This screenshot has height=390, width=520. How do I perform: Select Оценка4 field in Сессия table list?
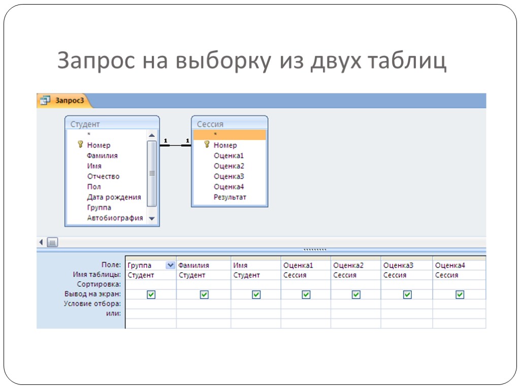(x=229, y=187)
